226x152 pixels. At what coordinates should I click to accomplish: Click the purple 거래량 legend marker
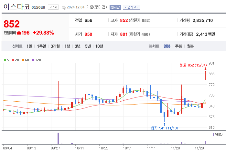pos(213,135)
